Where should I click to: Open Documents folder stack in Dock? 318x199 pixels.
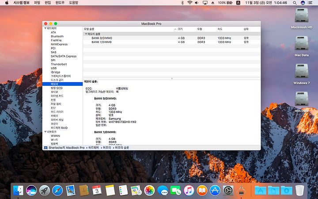tap(273, 191)
